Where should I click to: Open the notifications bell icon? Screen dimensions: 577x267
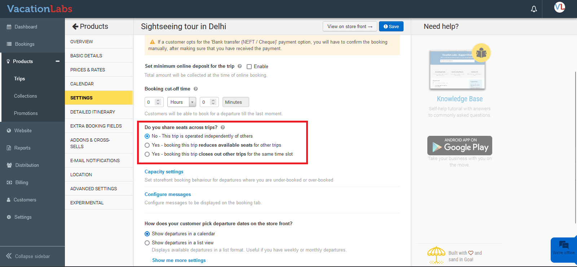[534, 9]
